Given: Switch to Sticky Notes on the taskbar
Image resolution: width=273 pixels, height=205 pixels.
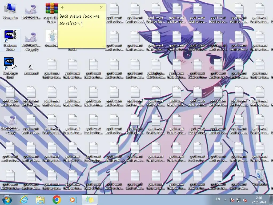Looking at the screenshot, I should (90, 200).
